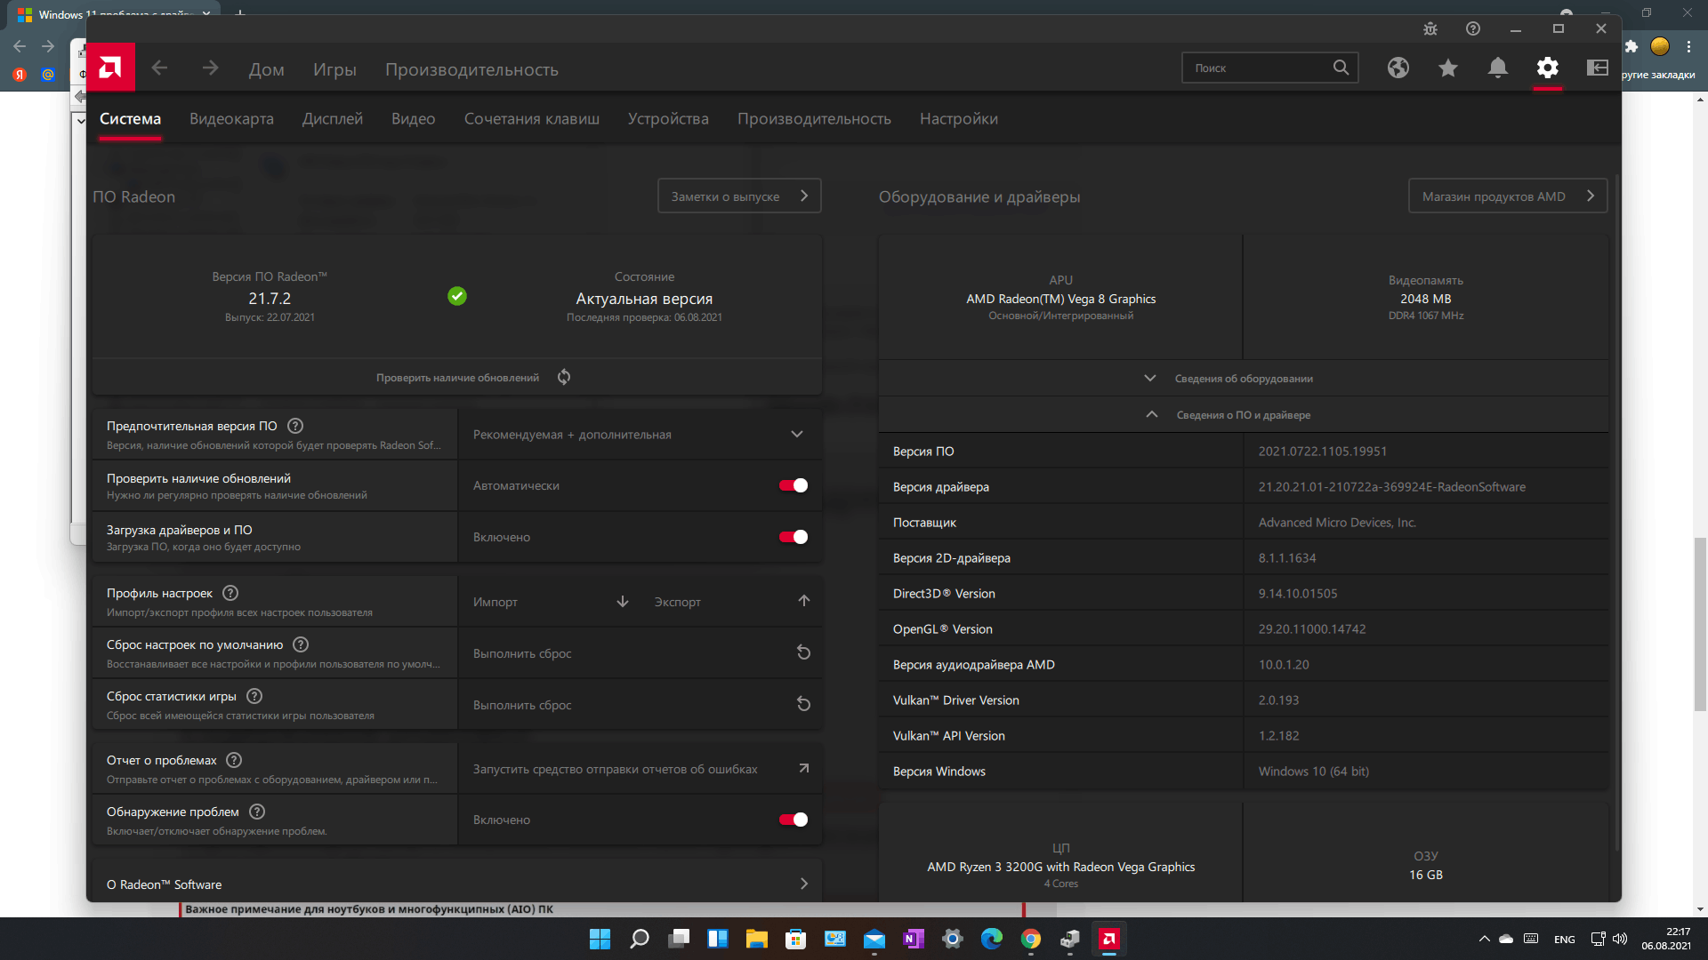Image resolution: width=1708 pixels, height=960 pixels.
Task: Open AMD product store button
Action: (1508, 196)
